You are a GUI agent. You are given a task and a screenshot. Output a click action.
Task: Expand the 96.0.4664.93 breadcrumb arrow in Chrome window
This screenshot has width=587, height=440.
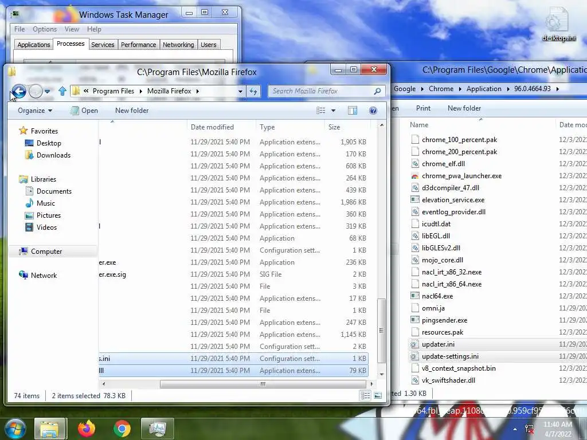click(557, 89)
